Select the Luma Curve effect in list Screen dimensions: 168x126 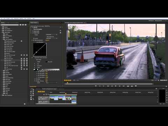click(x=9, y=60)
